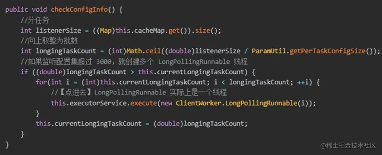Click the ClientWorker class name

[199, 103]
